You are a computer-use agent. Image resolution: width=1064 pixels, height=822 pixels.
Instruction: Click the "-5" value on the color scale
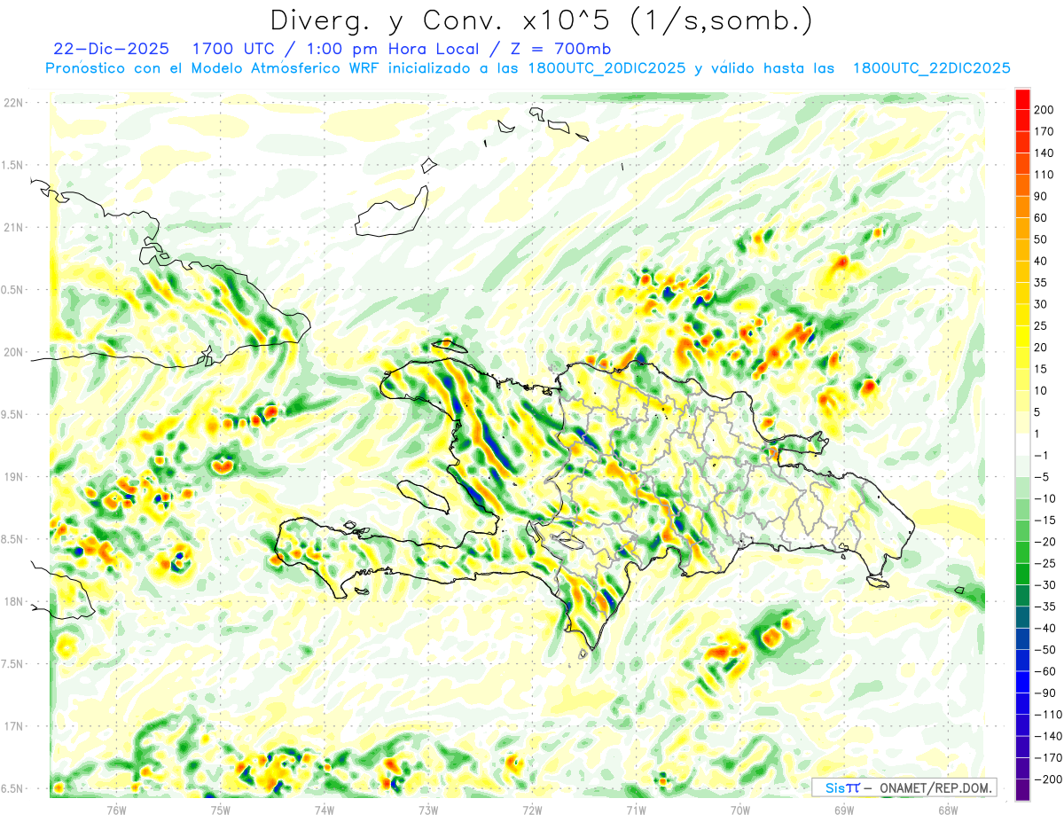coord(1043,477)
